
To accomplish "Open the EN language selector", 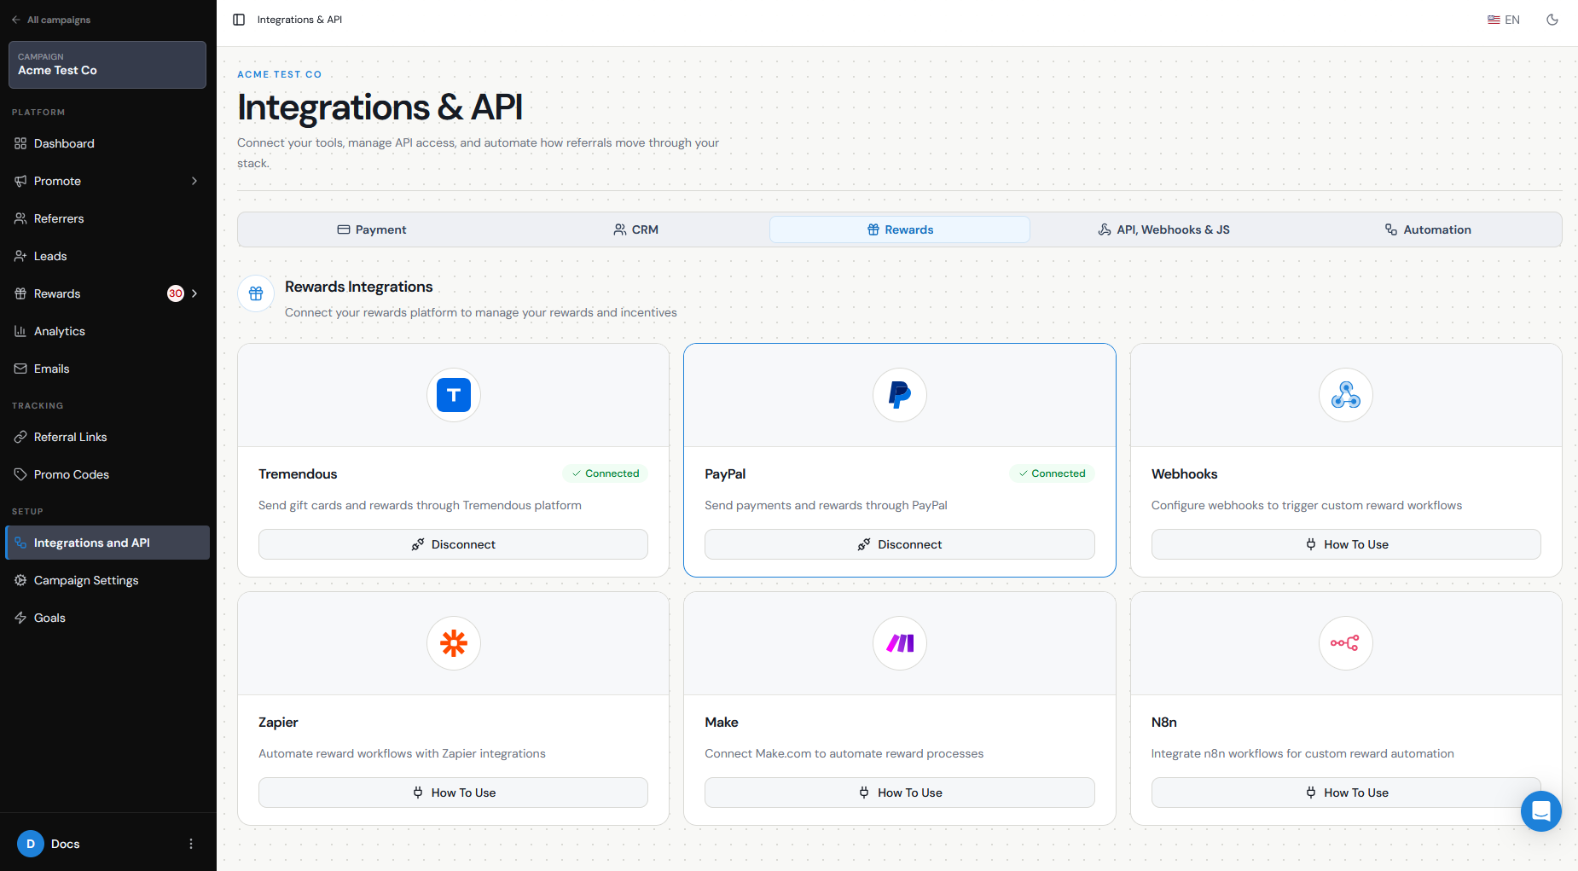I will click(x=1504, y=20).
